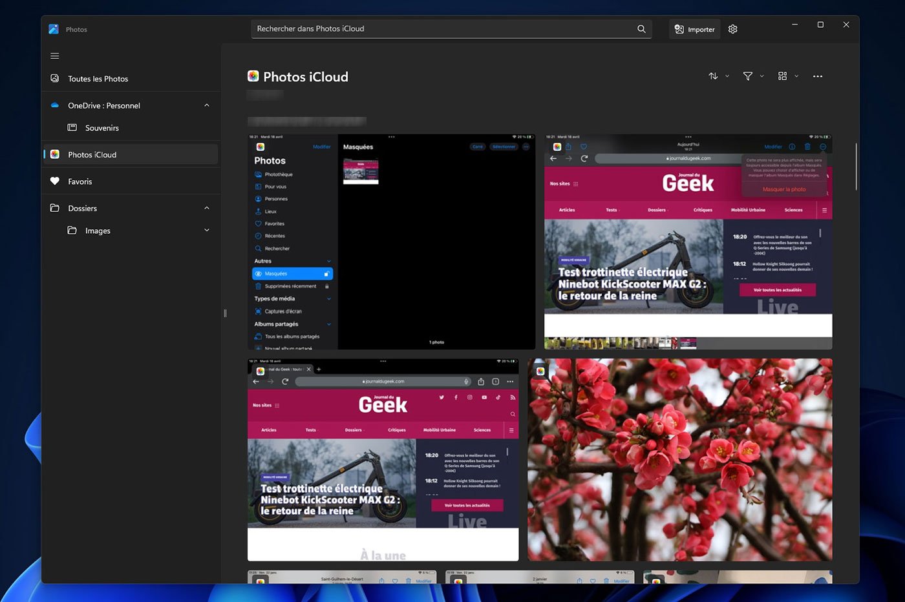Click the Rechercher dans Photos iCloud field
The image size is (905, 602).
tap(451, 29)
